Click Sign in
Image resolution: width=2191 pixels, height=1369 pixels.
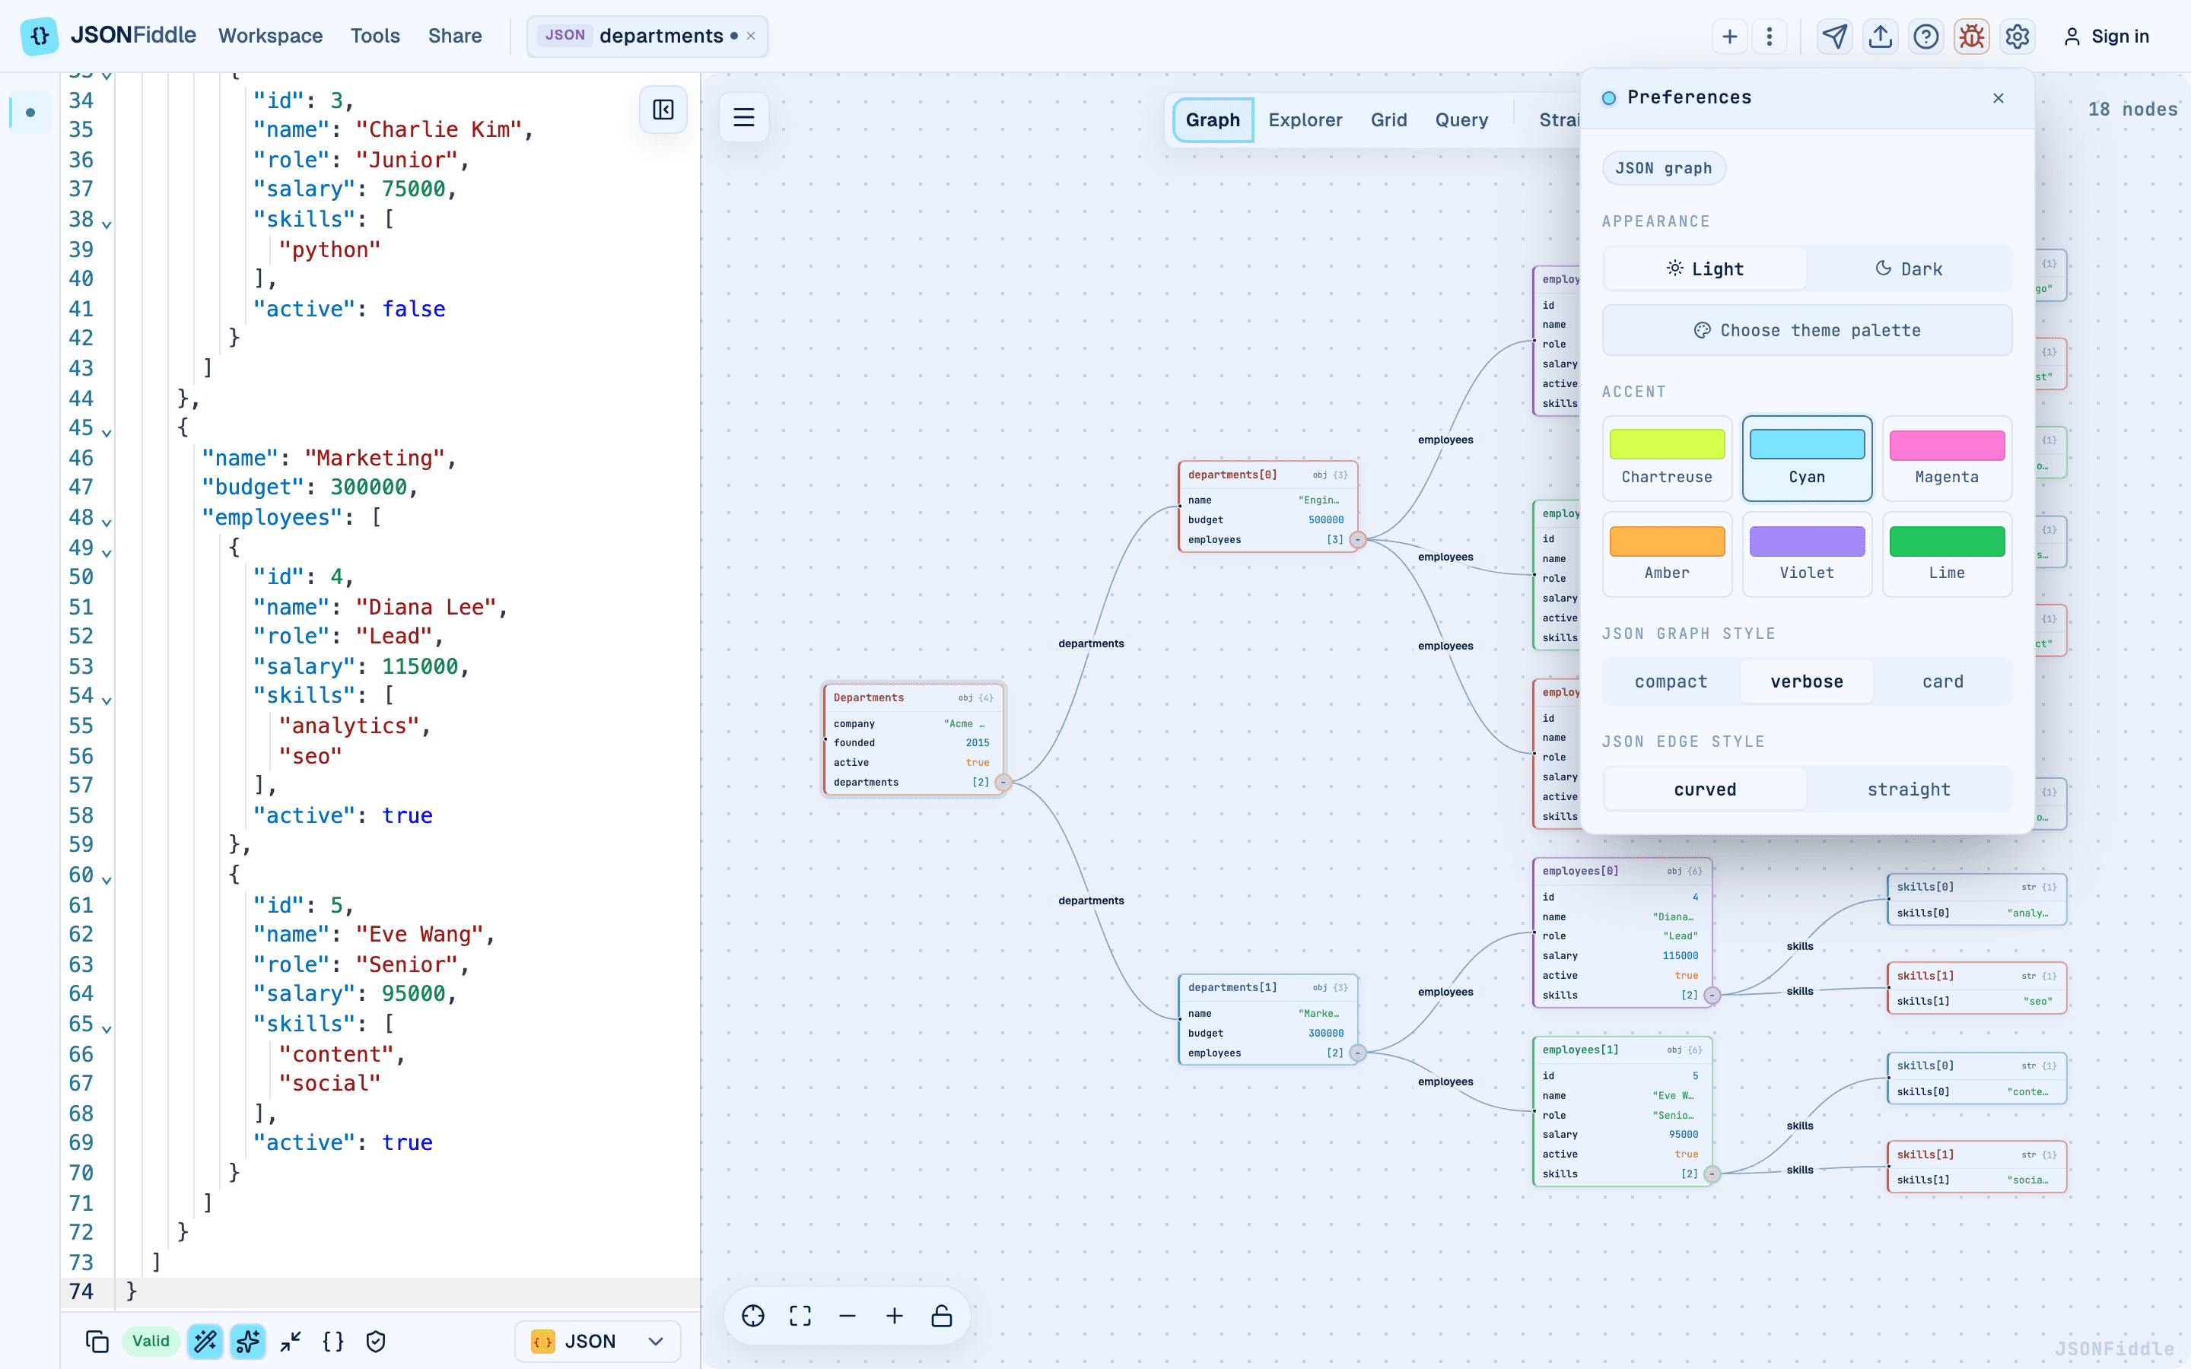[x=2106, y=37]
